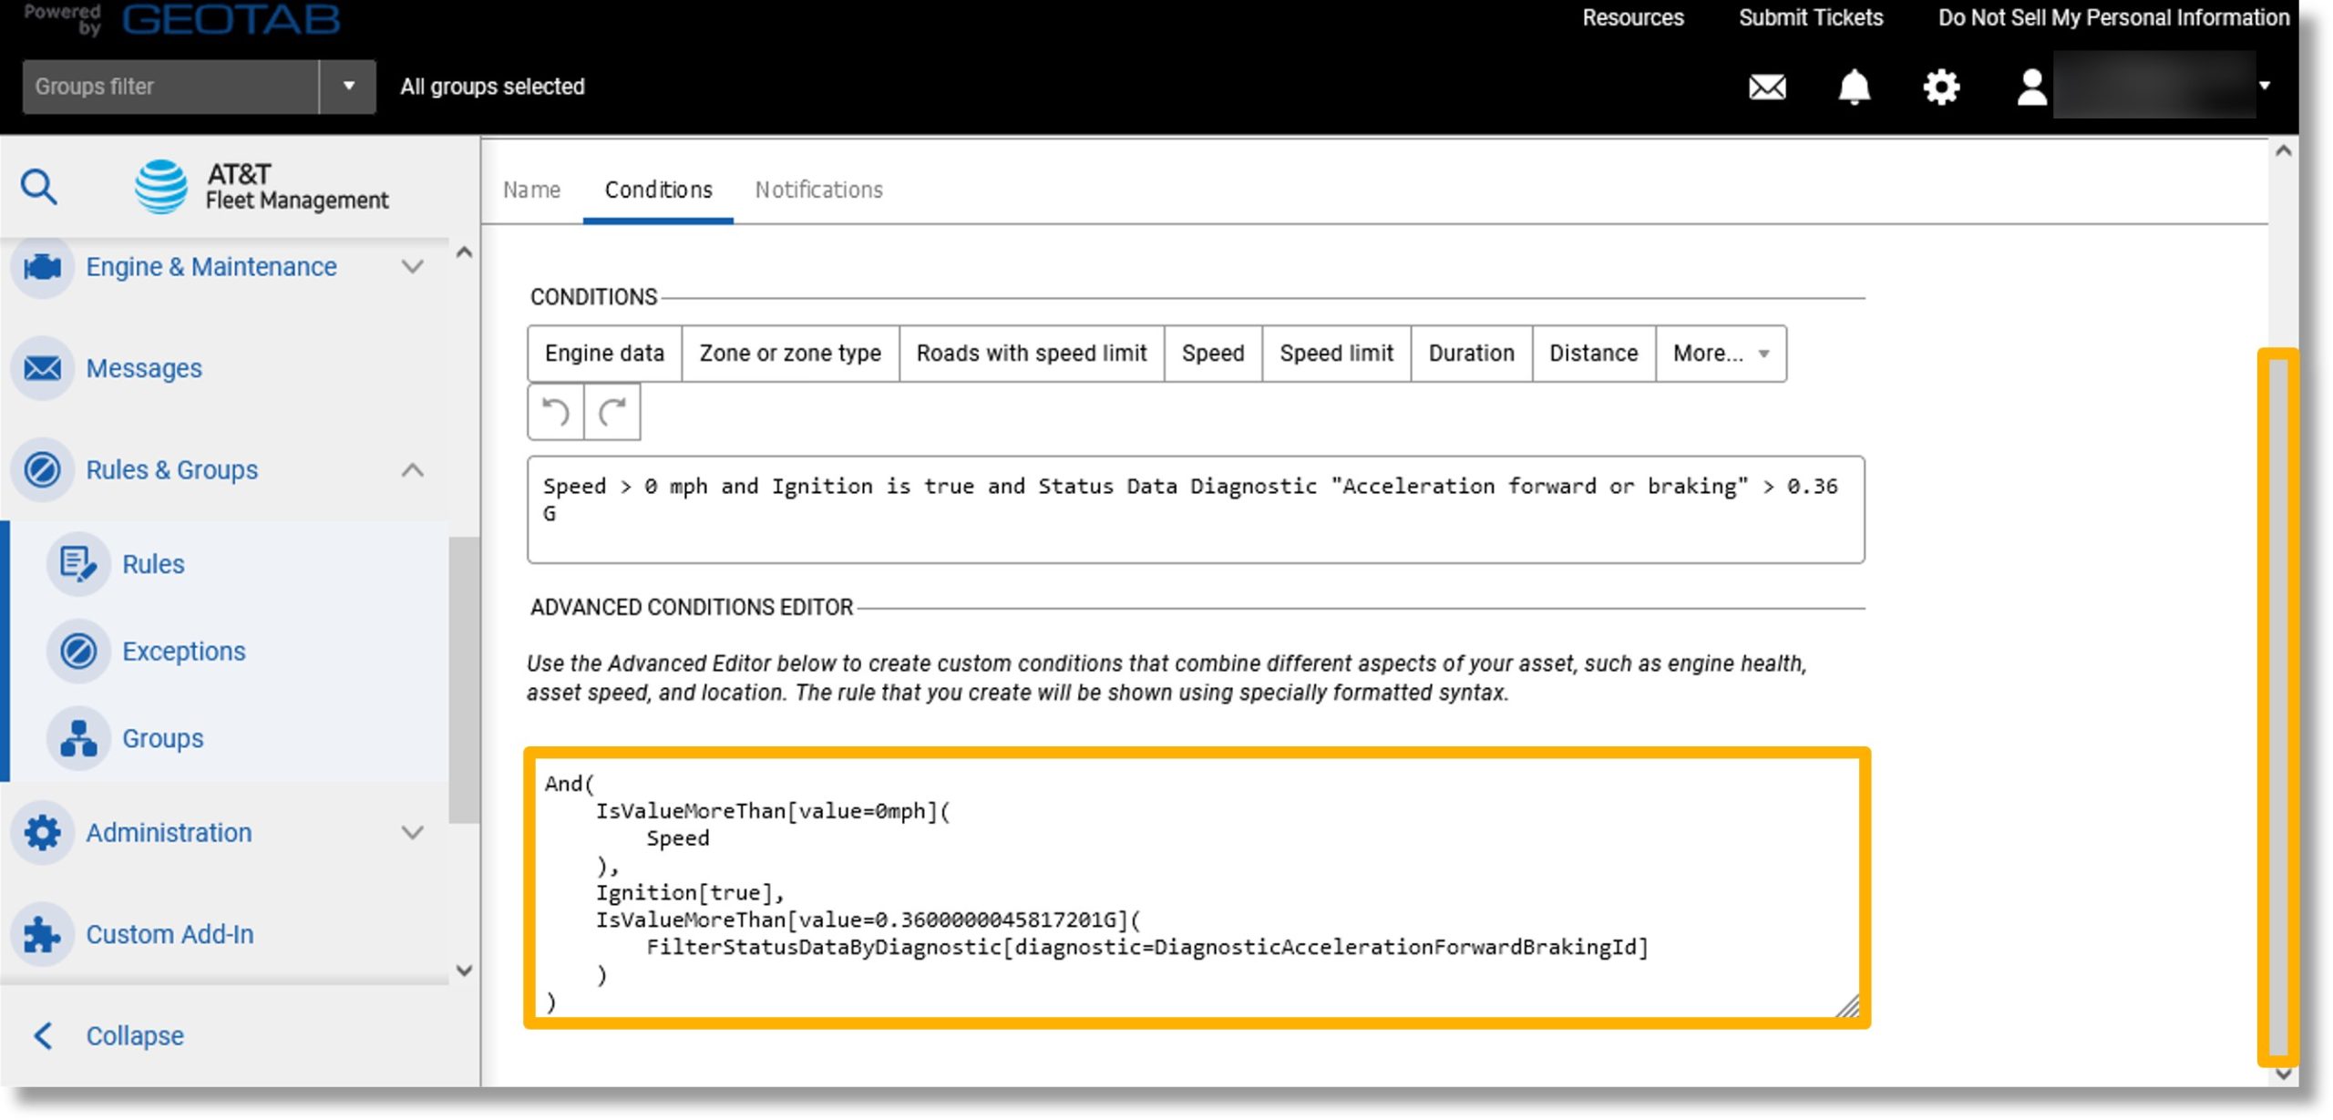
Task: Click the undo arrow in conditions editor
Action: click(x=557, y=412)
